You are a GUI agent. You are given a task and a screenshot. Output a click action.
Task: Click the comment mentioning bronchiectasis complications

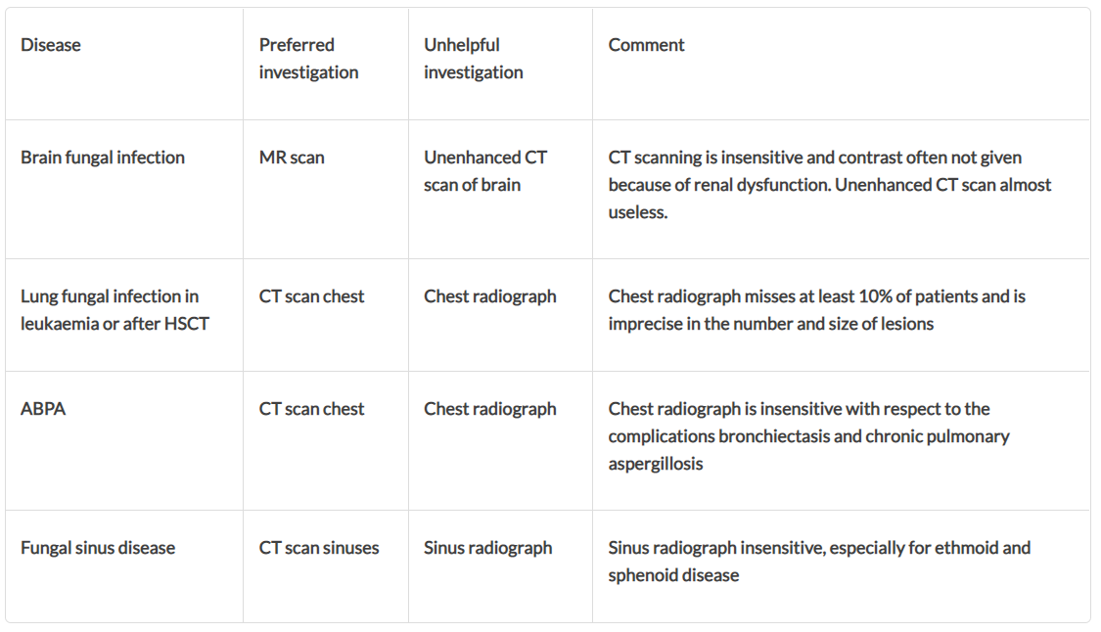point(808,436)
